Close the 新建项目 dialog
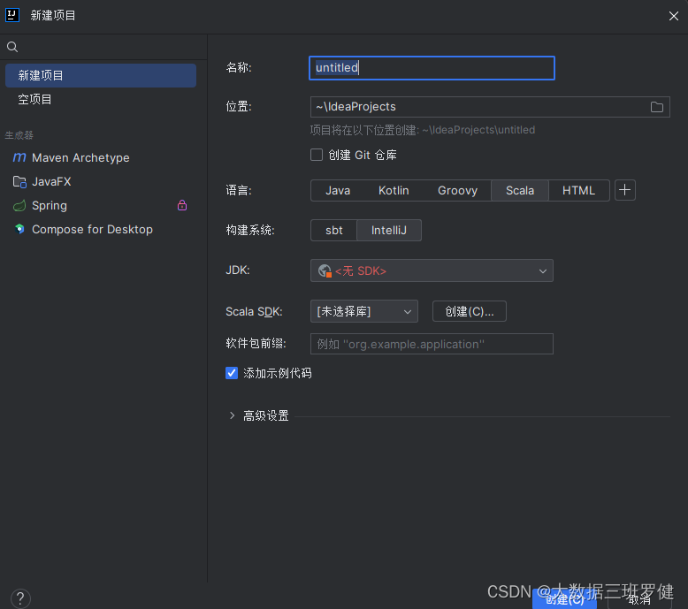Image resolution: width=688 pixels, height=609 pixels. point(674,16)
